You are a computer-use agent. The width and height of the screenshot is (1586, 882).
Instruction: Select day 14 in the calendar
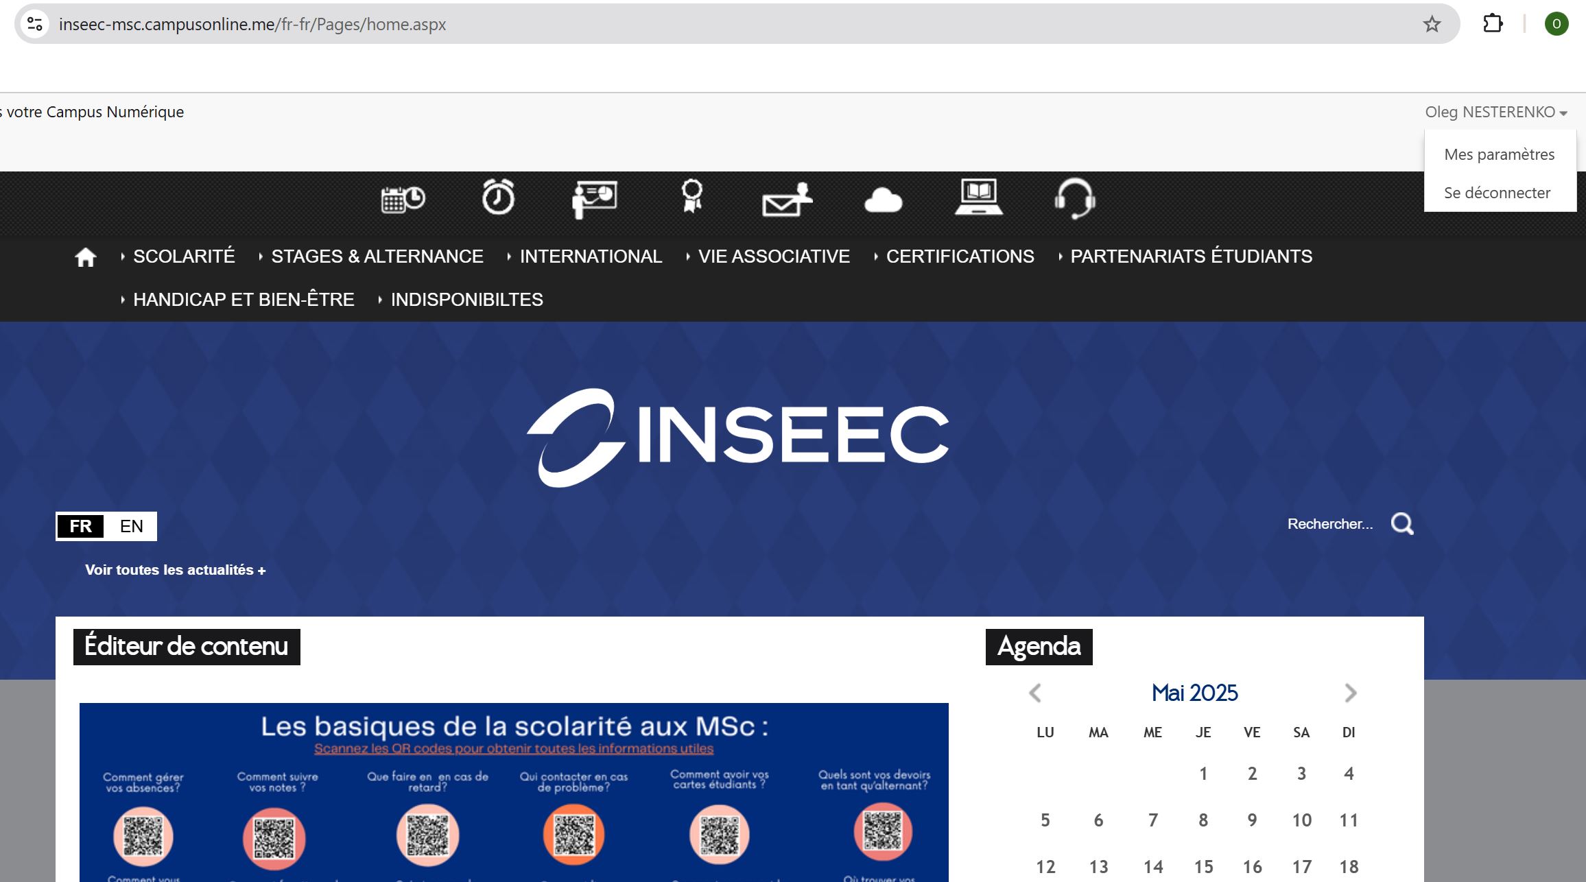coord(1153,867)
